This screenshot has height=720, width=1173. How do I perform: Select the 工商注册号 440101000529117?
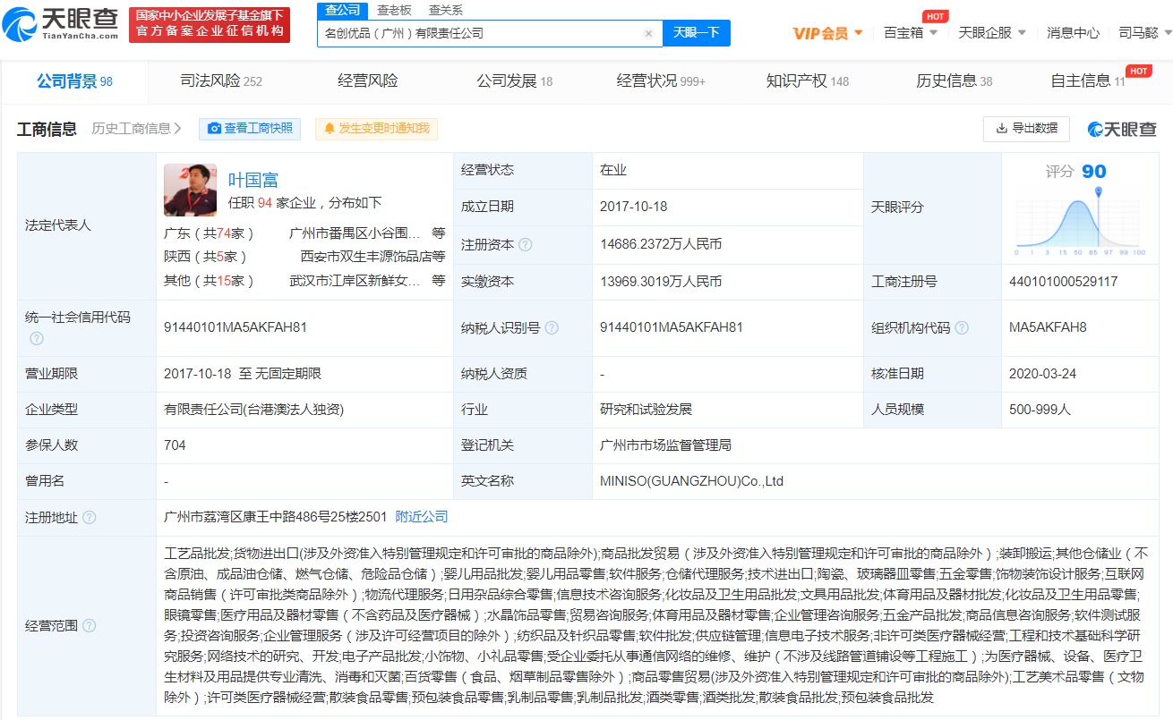point(1063,282)
